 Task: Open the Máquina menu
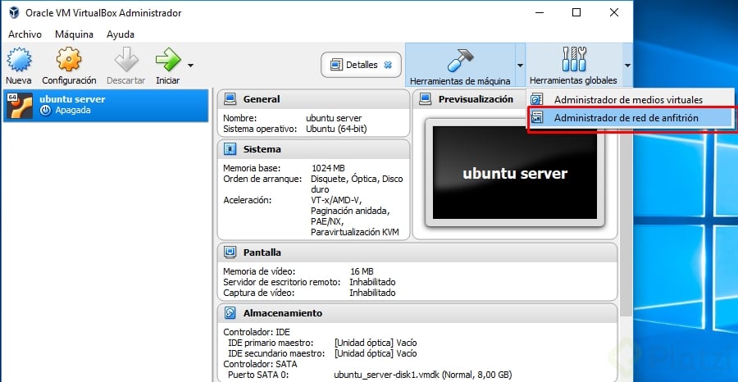[x=74, y=34]
